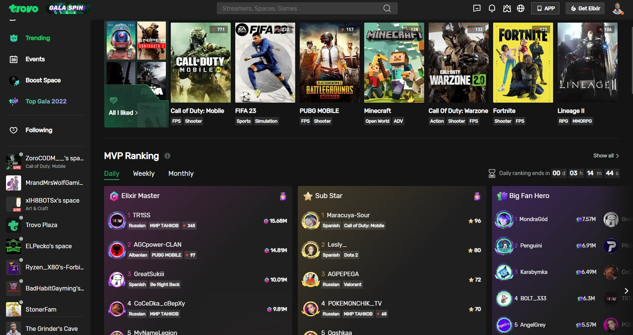Open The Grinder's Cave channel
Viewport: 633px width, 335px height.
45,328
